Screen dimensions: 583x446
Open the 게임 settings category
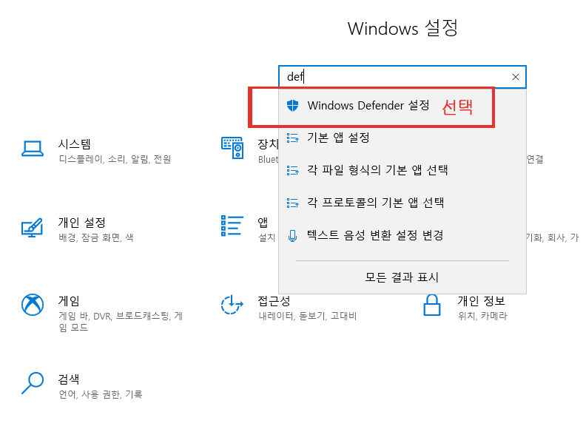pyautogui.click(x=69, y=301)
